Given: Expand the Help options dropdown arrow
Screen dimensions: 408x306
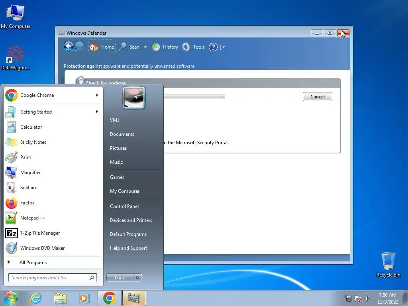Looking at the screenshot, I should pos(224,47).
